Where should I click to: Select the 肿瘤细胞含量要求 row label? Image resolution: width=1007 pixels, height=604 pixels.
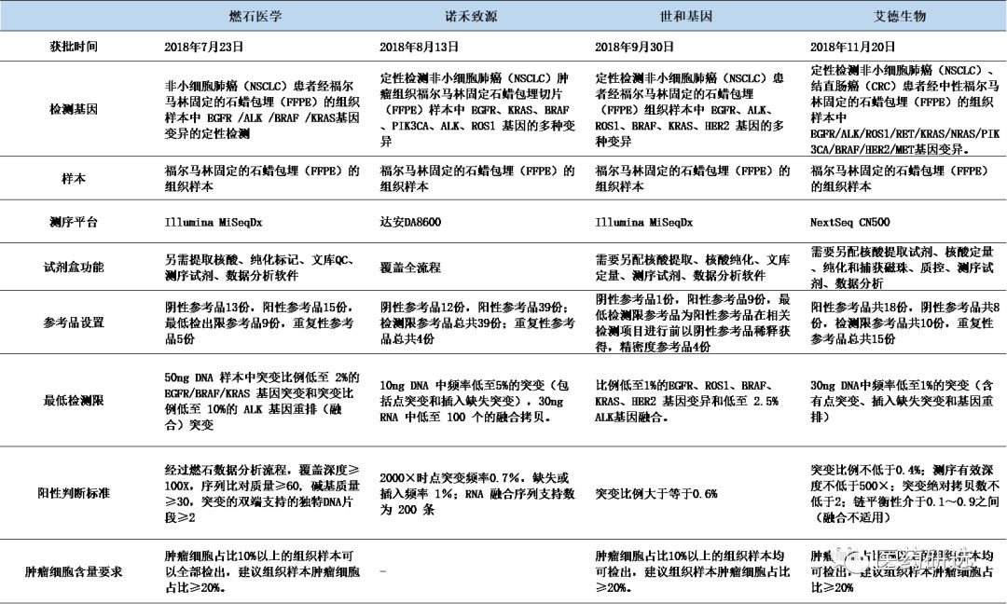[x=76, y=569]
